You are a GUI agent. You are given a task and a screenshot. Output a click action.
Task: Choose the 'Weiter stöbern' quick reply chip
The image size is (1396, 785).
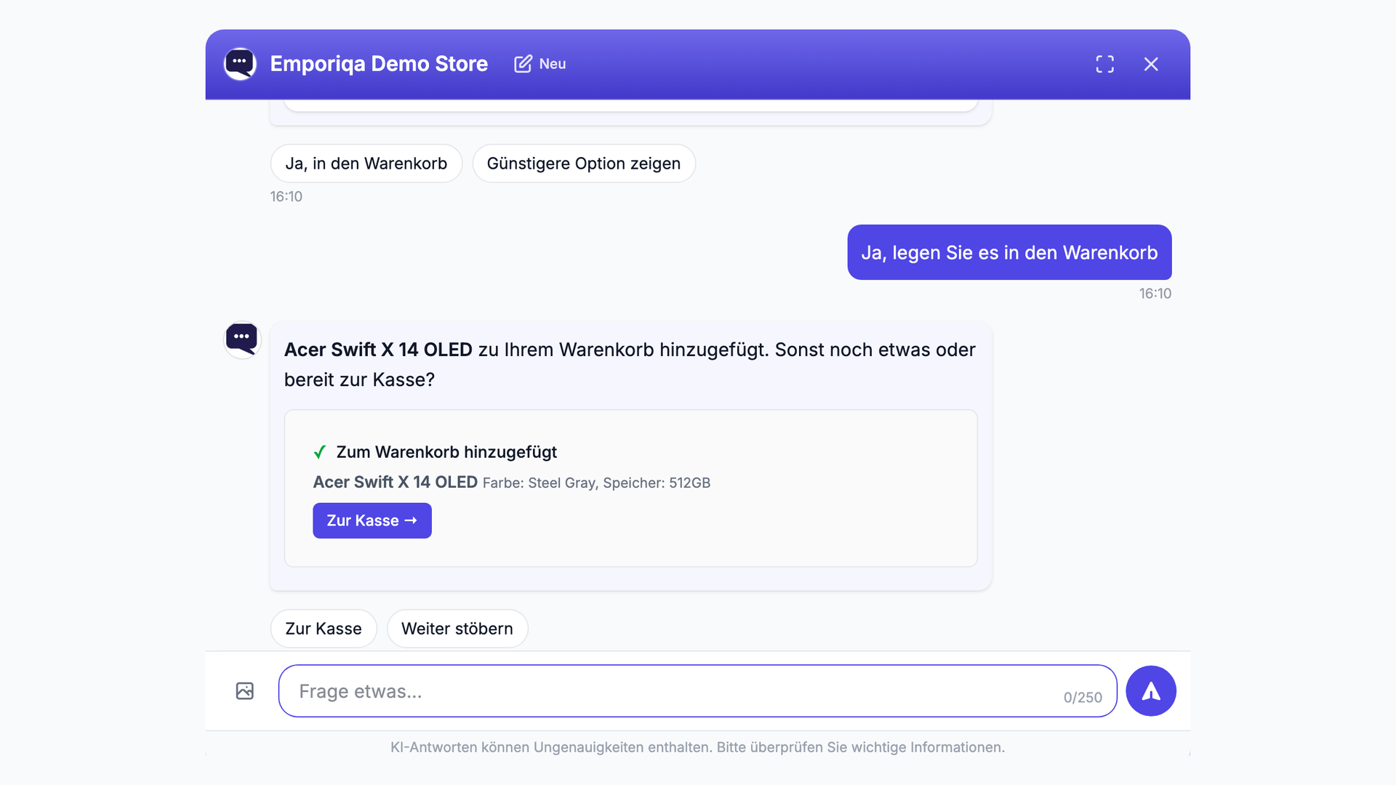click(457, 629)
